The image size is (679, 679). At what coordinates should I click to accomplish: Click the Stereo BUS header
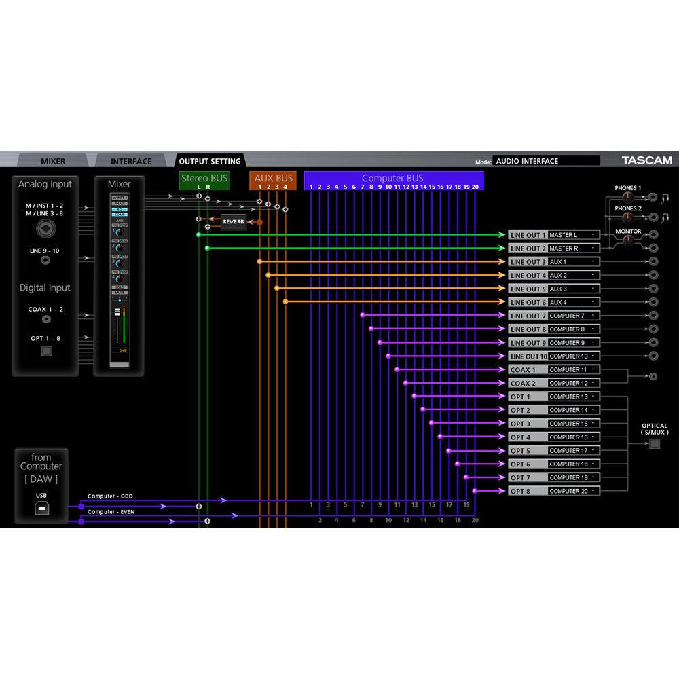coord(204,178)
